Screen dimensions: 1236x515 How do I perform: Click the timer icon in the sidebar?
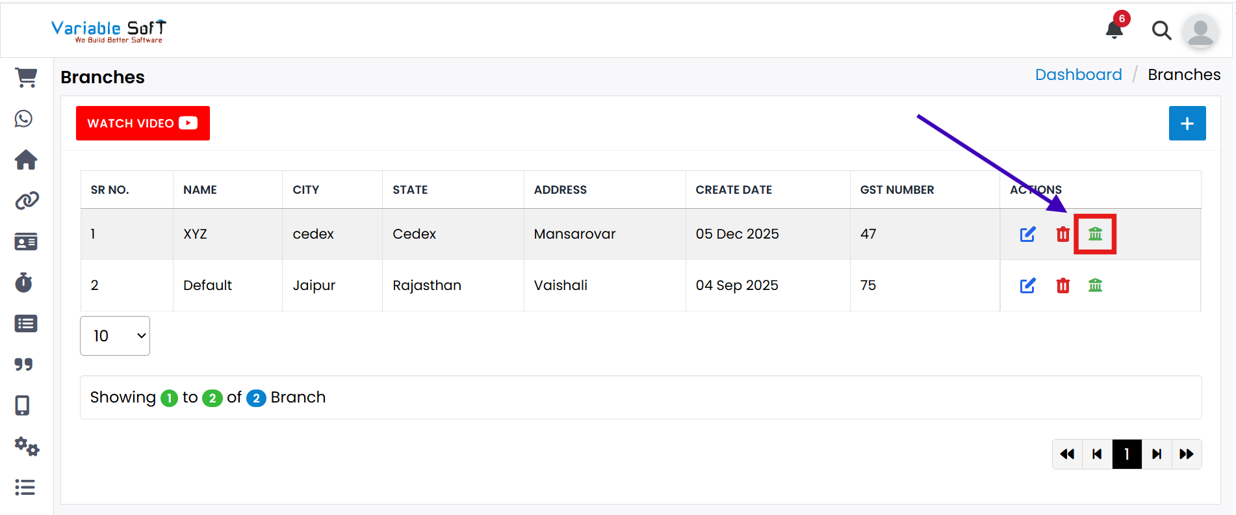pyautogui.click(x=24, y=282)
